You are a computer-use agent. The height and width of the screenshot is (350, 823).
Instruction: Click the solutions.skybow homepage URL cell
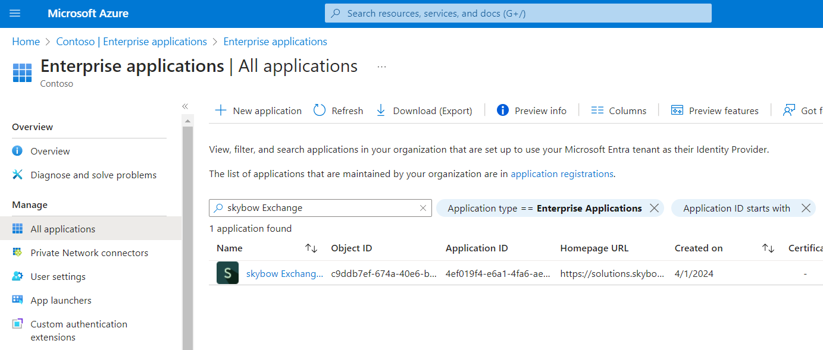(x=612, y=274)
